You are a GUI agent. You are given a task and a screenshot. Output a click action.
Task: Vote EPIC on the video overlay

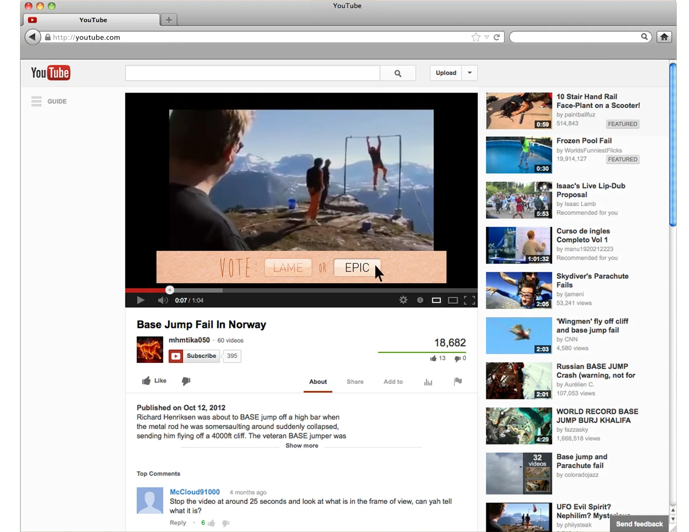pyautogui.click(x=357, y=267)
